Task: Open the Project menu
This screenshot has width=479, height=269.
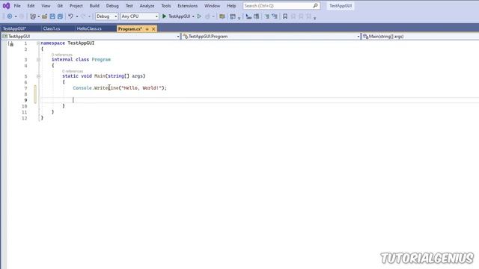Action: [x=76, y=6]
